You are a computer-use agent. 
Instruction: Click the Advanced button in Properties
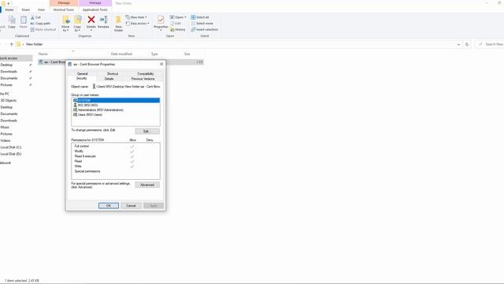pyautogui.click(x=147, y=185)
